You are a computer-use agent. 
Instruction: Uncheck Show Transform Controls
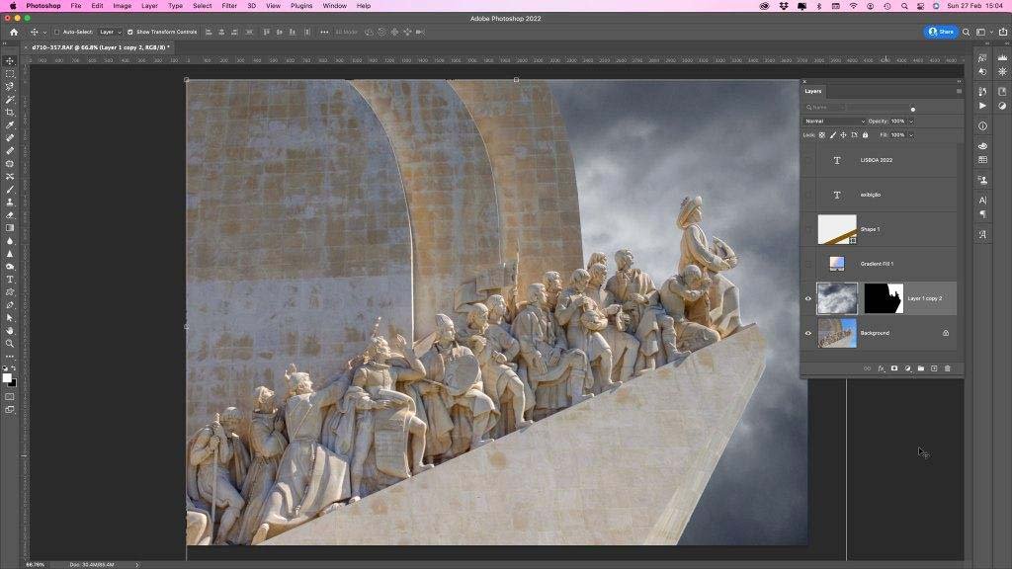pos(130,32)
